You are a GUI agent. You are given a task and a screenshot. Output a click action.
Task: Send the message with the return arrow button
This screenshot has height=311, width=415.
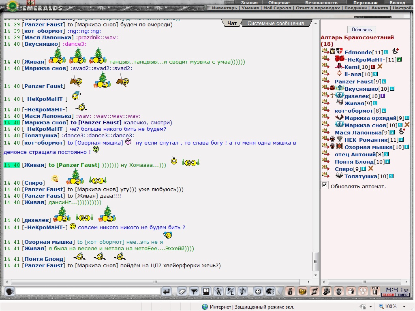point(167,292)
